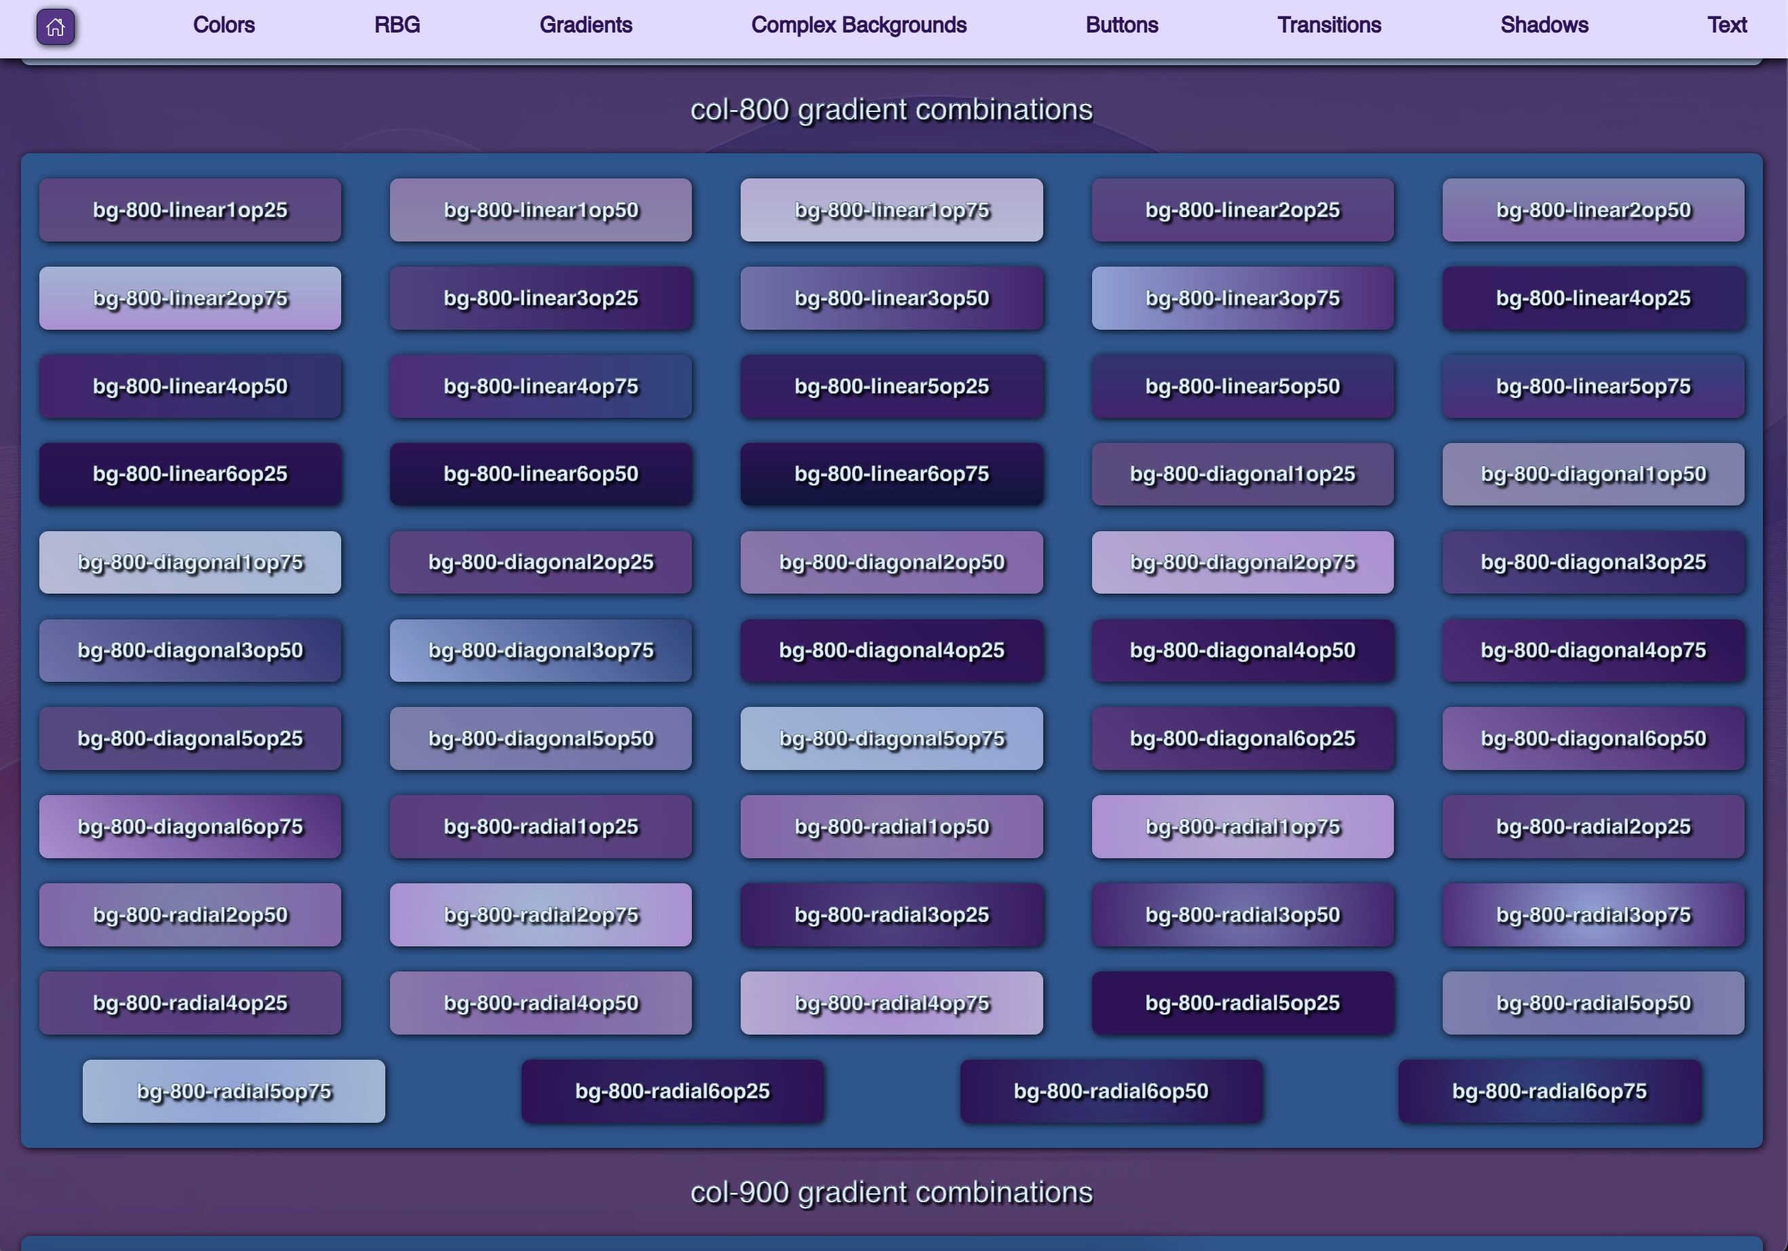1788x1251 pixels.
Task: Click the bg-800-radial5op75 gradient sample
Action: [233, 1090]
